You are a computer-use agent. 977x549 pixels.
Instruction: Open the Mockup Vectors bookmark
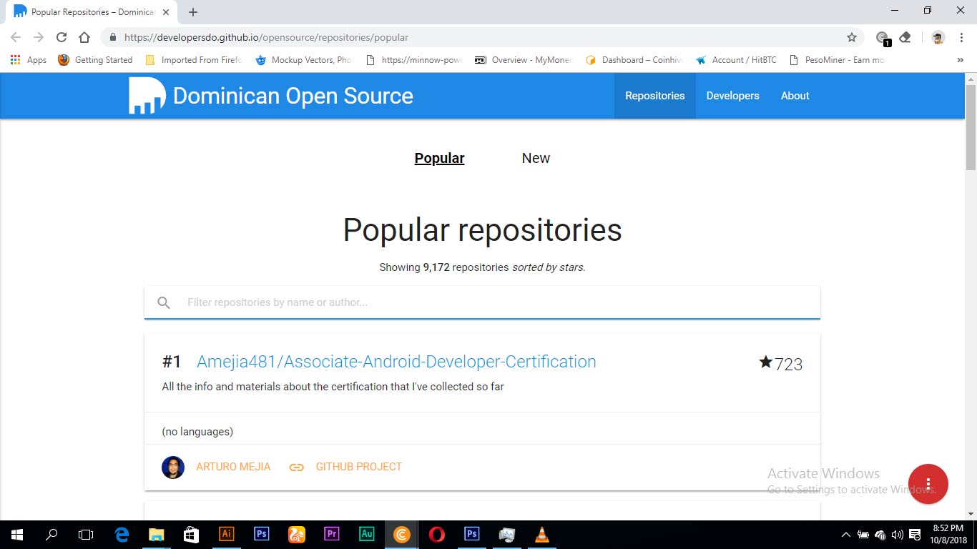coord(303,60)
